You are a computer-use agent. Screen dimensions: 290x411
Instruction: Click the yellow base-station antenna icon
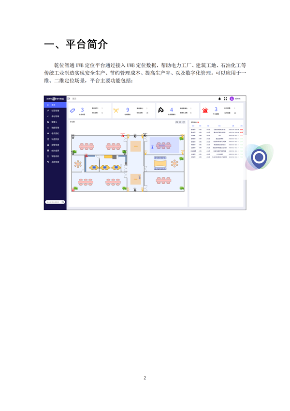pyautogui.click(x=116, y=111)
